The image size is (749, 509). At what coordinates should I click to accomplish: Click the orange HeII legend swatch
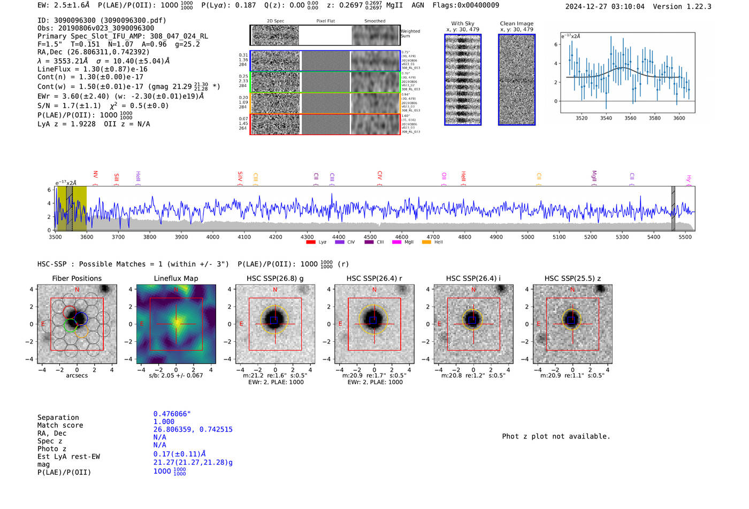coord(426,242)
